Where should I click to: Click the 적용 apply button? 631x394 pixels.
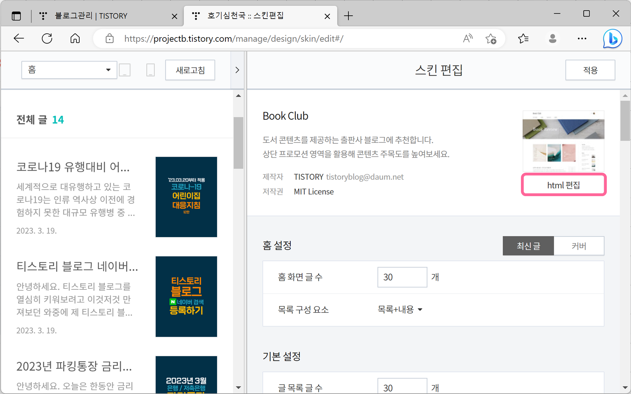(x=590, y=70)
